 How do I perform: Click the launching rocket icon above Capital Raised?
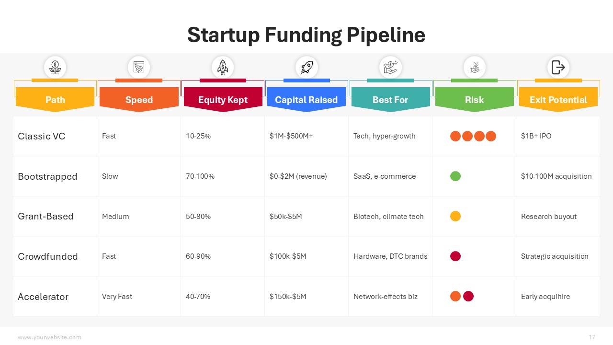(306, 67)
